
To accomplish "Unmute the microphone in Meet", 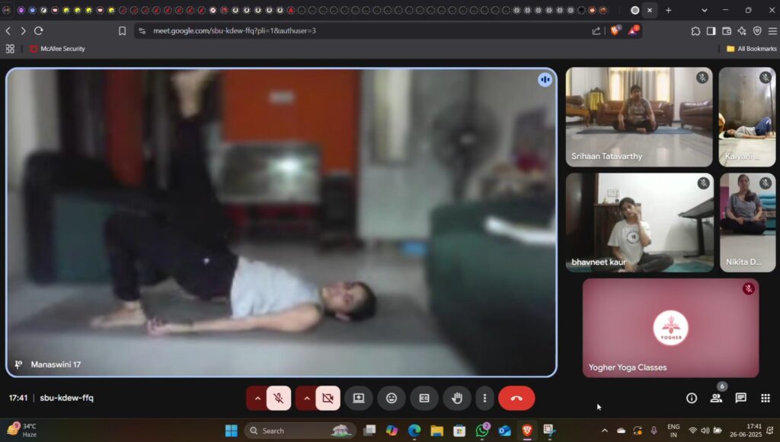I will (x=279, y=398).
